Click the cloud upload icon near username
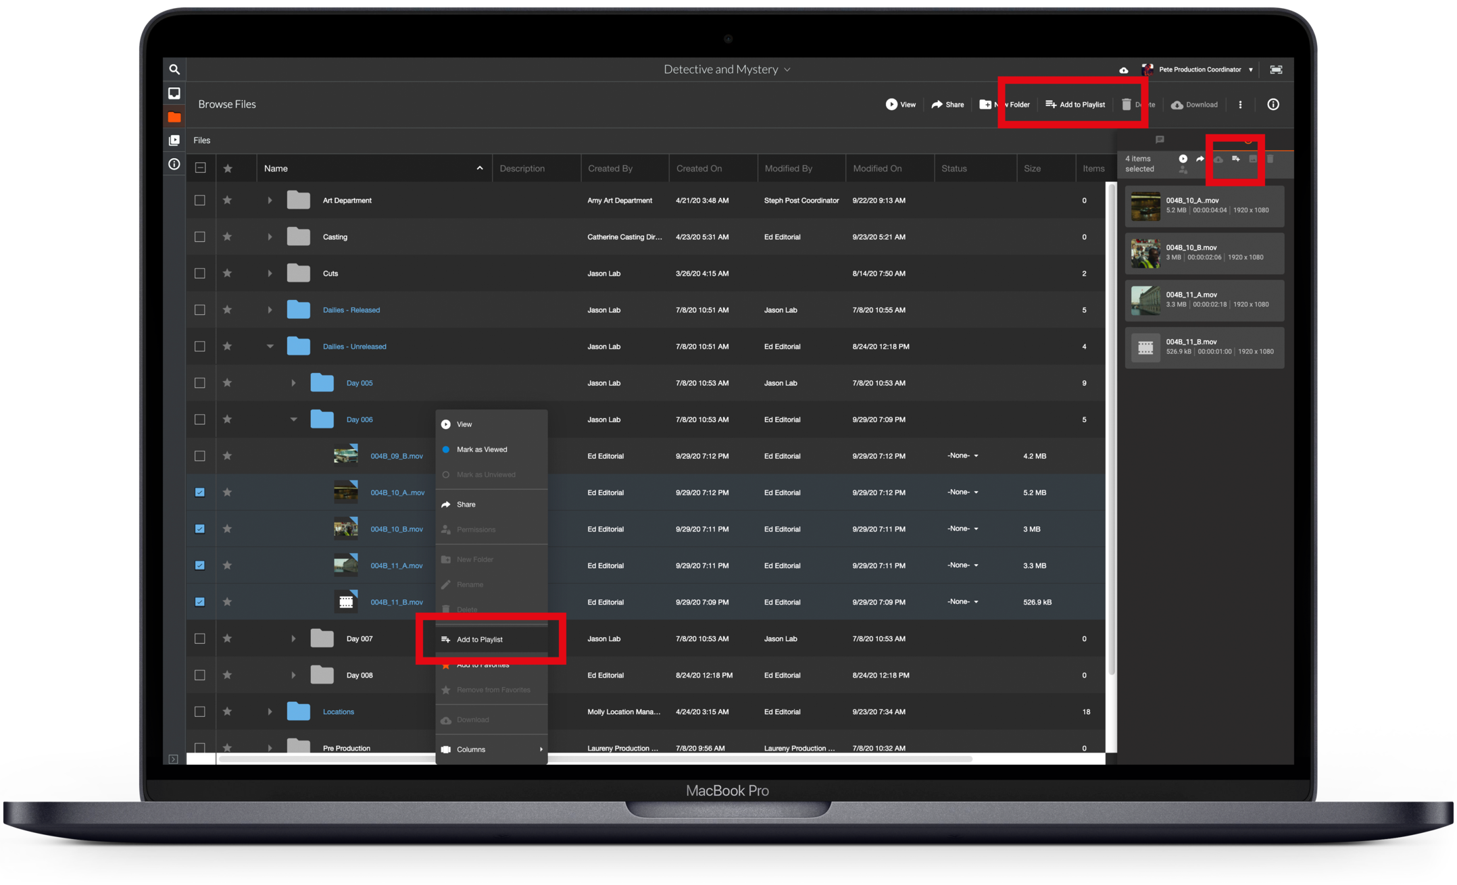 pyautogui.click(x=1123, y=70)
